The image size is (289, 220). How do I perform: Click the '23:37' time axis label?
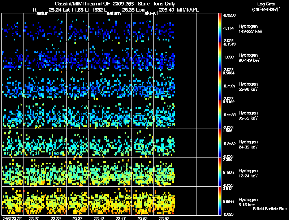[77, 218]
